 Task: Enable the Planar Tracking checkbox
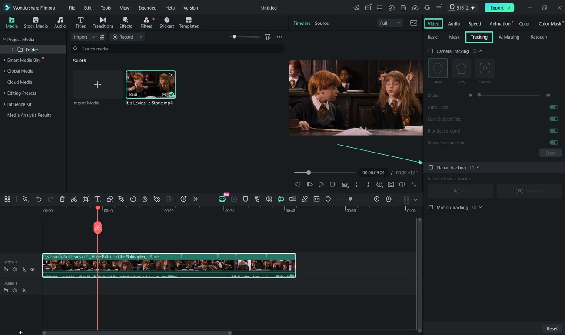[x=431, y=167]
